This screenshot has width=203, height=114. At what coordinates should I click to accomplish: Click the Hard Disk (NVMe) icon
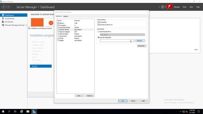pyautogui.click(x=58, y=28)
